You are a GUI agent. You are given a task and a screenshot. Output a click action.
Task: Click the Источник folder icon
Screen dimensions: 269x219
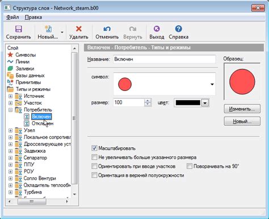point(19,96)
